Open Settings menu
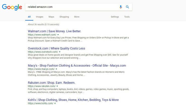Image resolution: width=186 pixels, height=105 pixels. [x=115, y=17]
